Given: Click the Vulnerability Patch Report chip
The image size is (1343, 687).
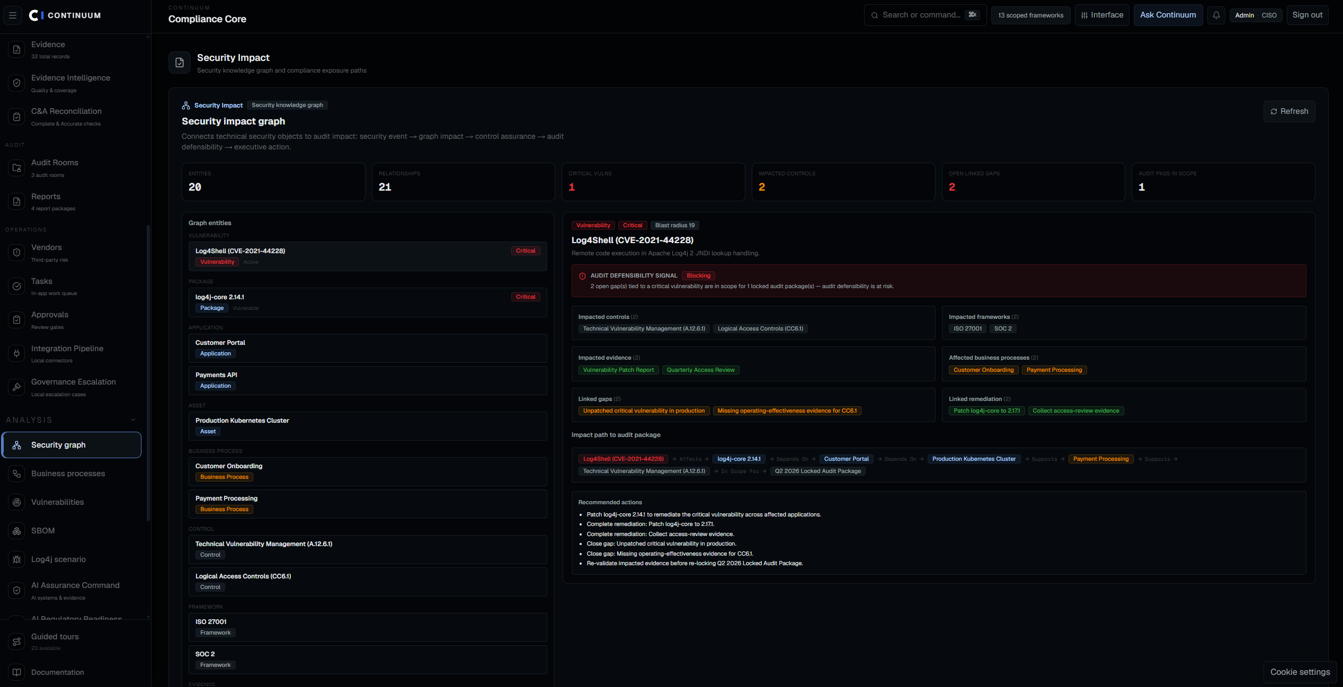Looking at the screenshot, I should [x=618, y=370].
